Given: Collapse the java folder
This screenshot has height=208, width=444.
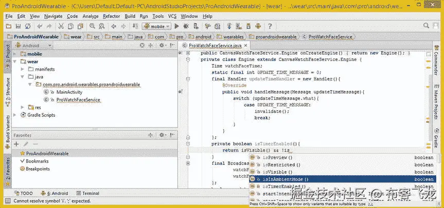Looking at the screenshot, I should click(22, 77).
